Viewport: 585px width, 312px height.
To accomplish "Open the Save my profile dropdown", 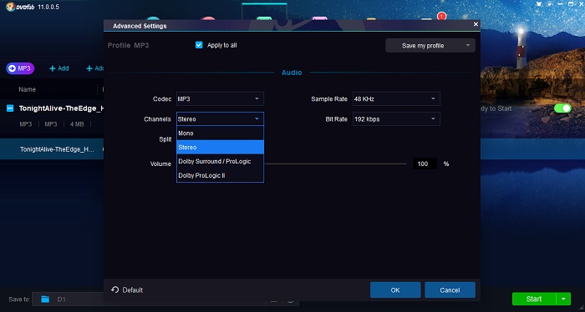I will pyautogui.click(x=430, y=45).
